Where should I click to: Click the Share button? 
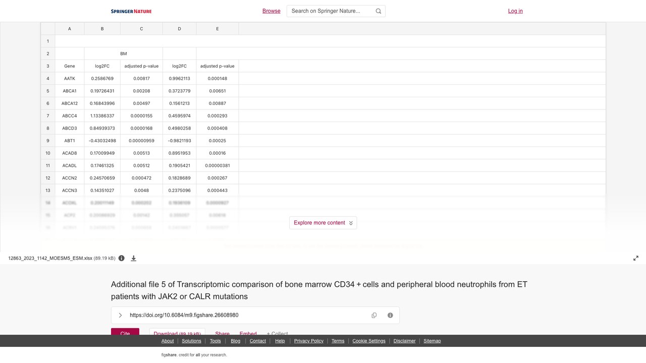[222, 333]
